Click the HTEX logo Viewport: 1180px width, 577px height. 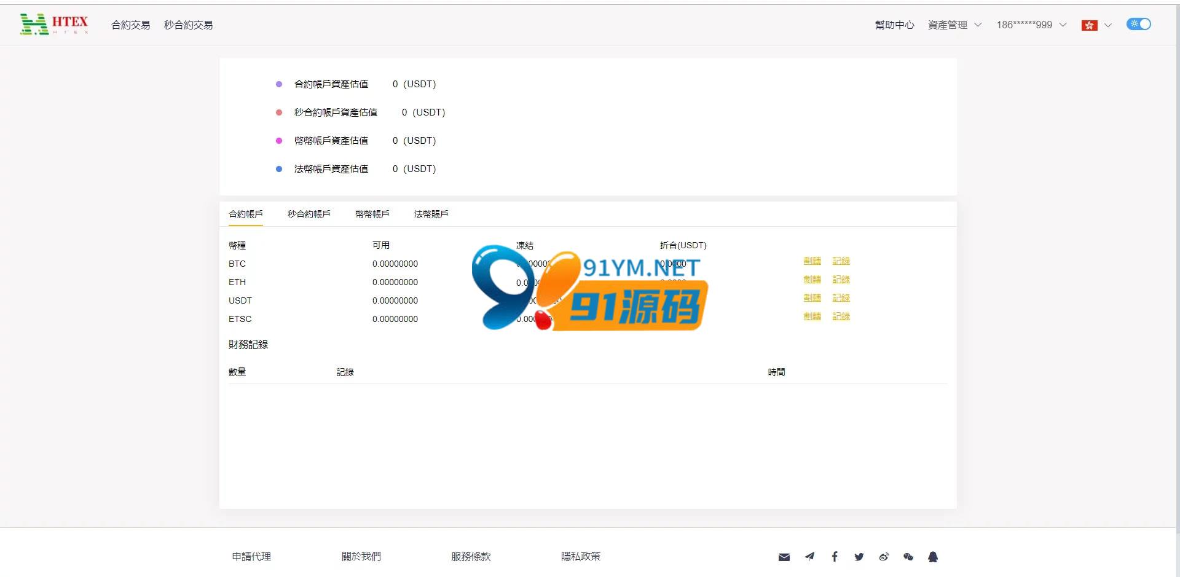54,24
